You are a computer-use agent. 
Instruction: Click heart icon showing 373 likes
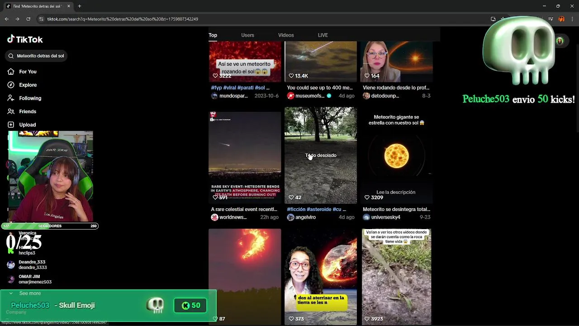click(291, 319)
